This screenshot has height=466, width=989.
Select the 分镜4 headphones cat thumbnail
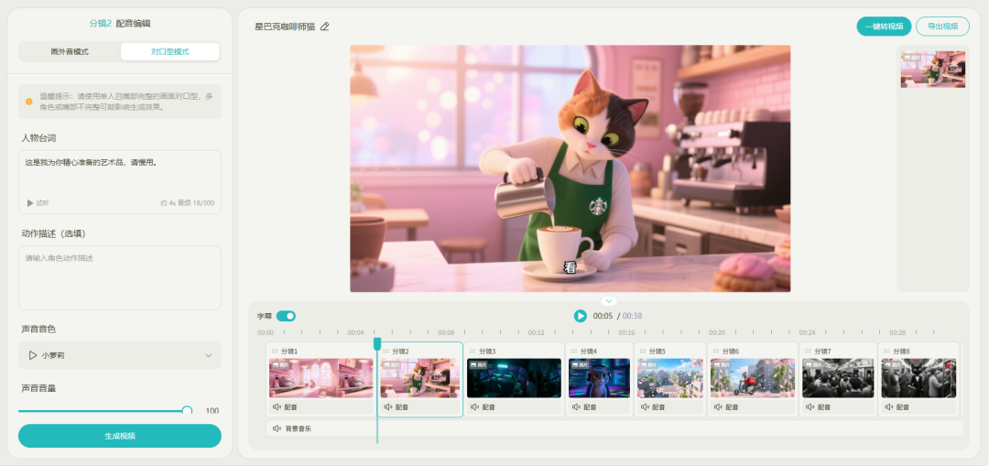coord(599,378)
